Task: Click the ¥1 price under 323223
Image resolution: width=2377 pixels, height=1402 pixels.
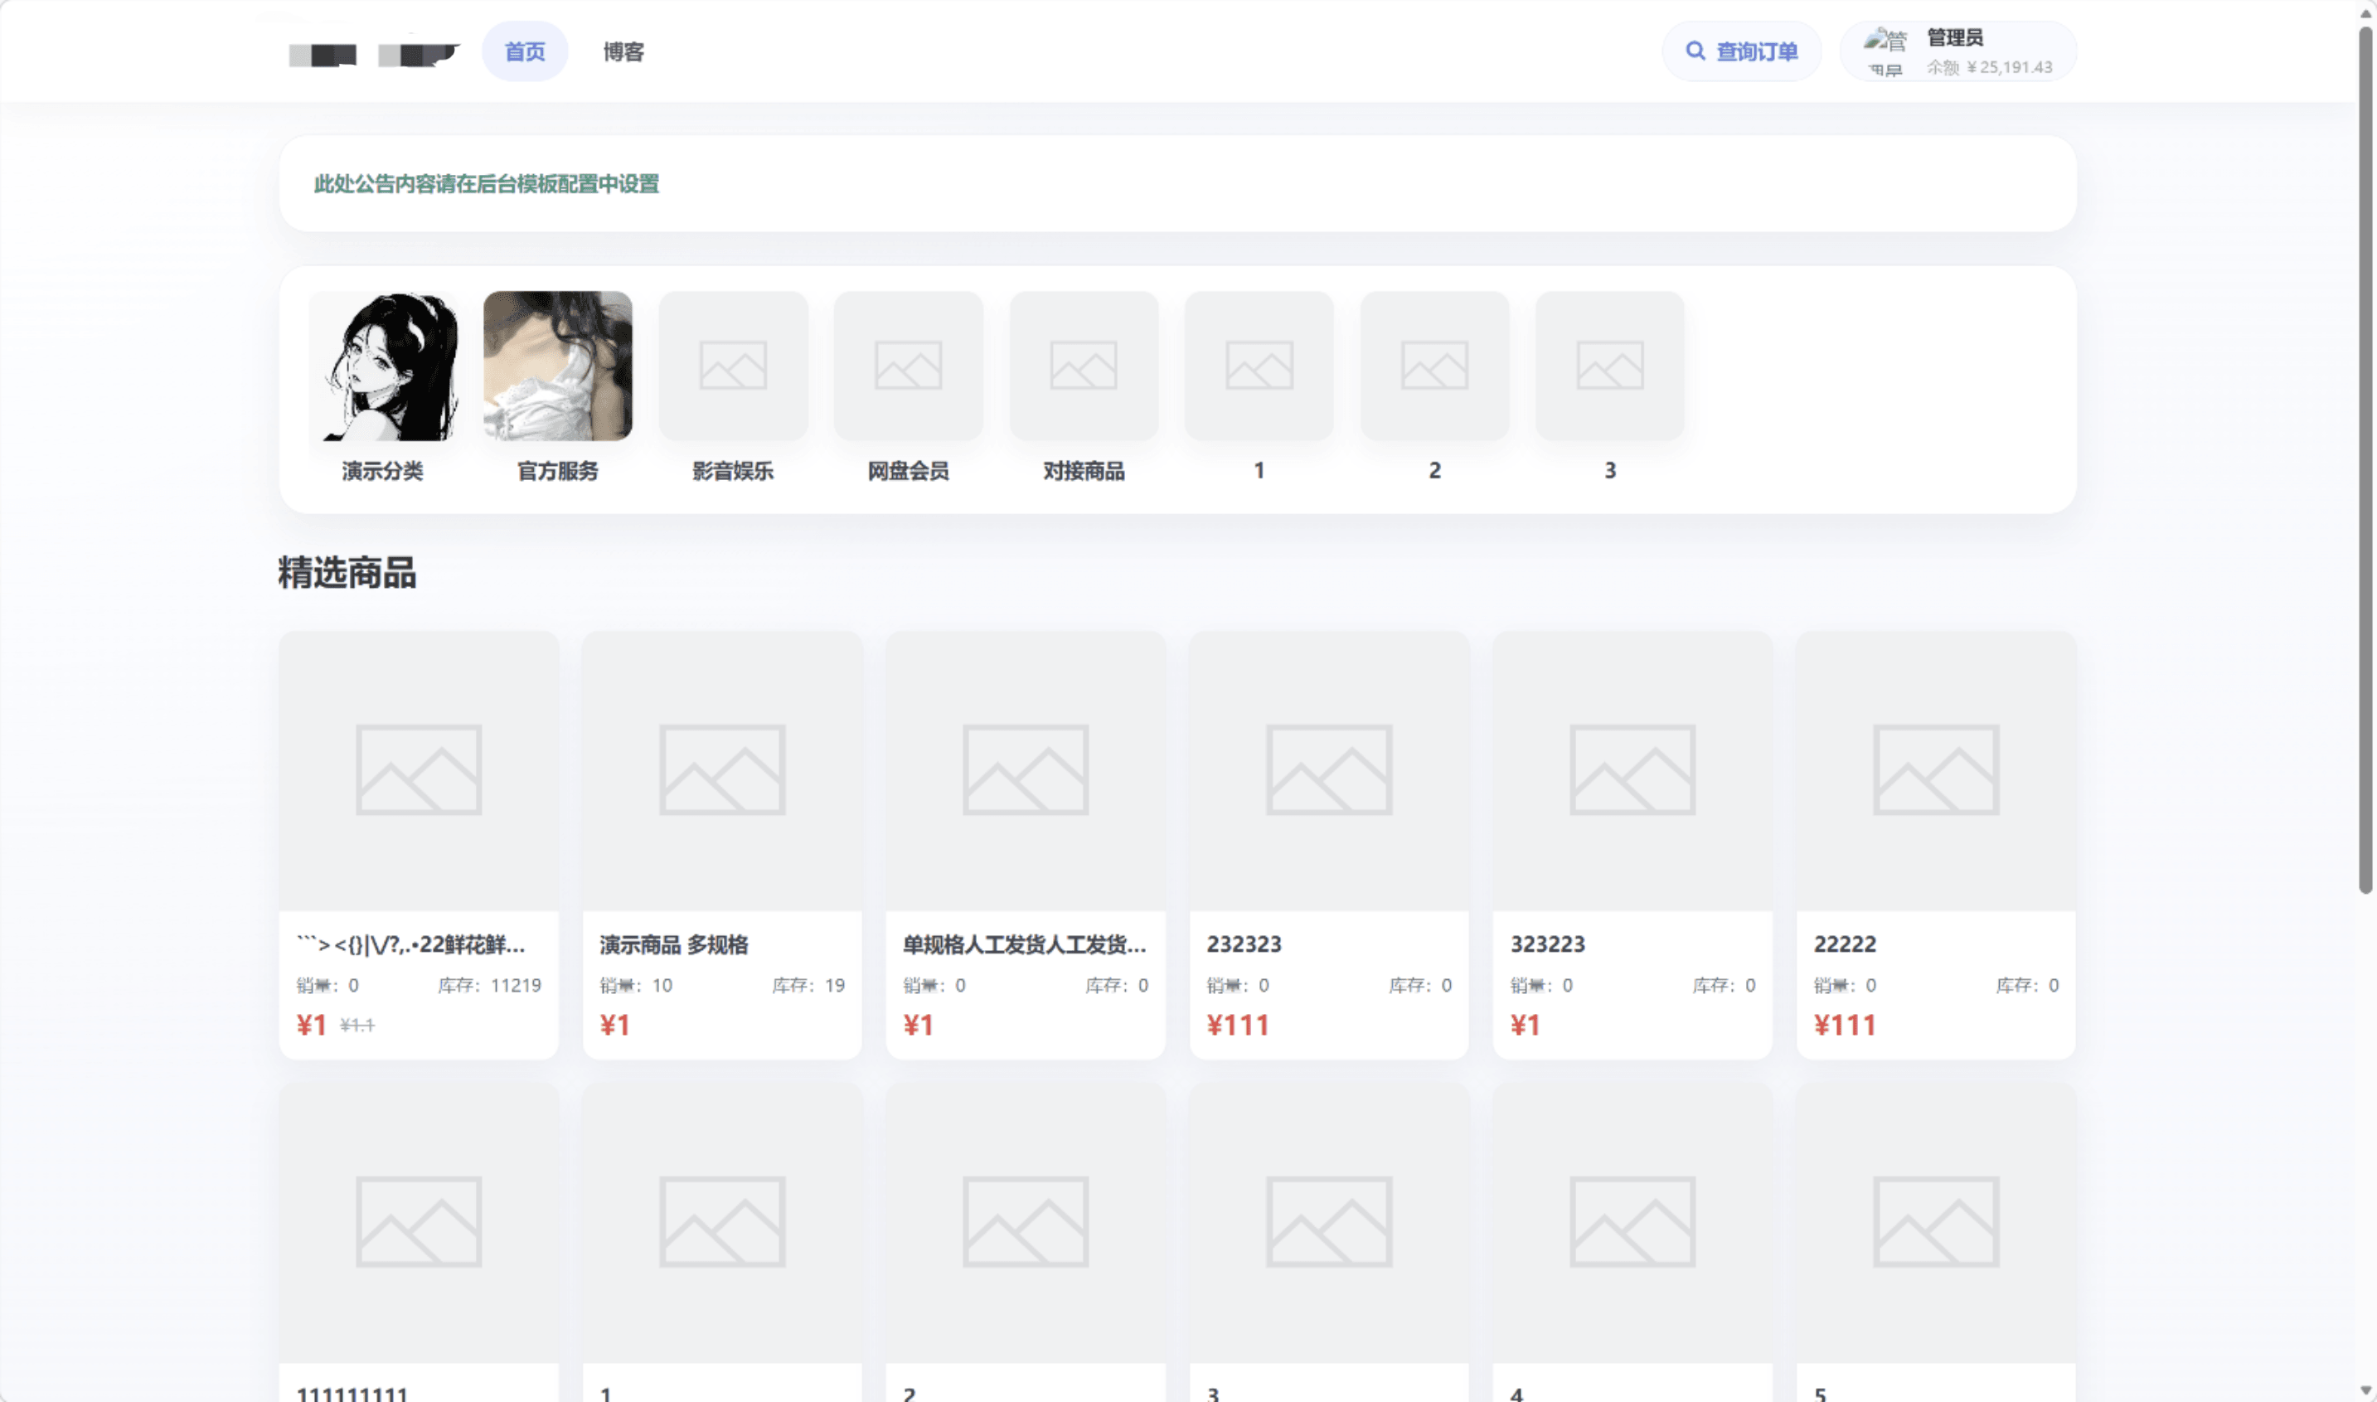Action: [x=1526, y=1025]
